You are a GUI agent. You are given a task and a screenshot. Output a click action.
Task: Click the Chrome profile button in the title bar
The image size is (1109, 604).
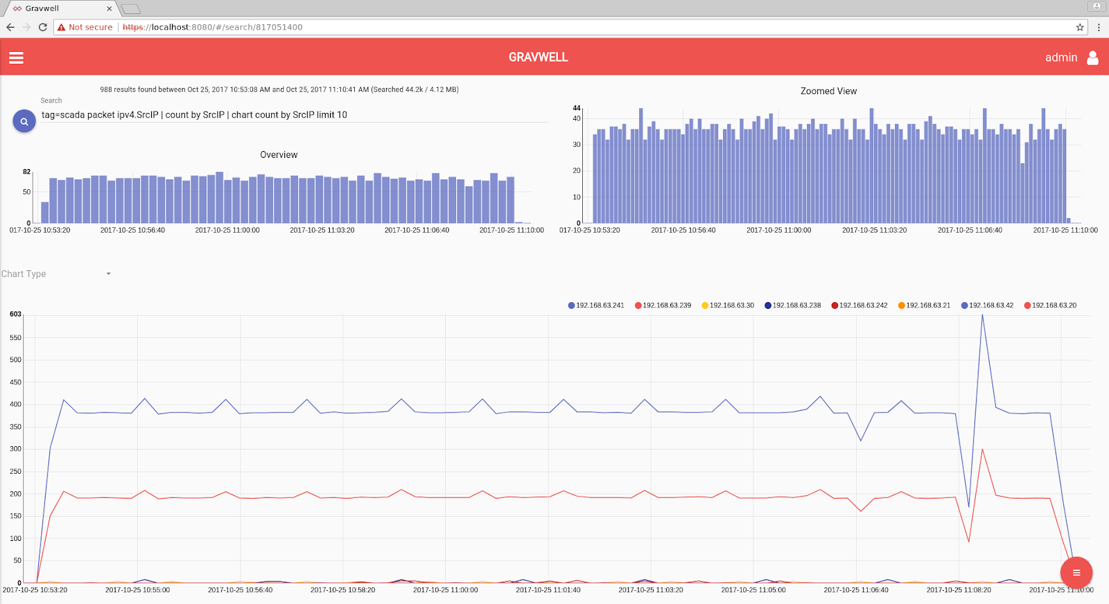coord(1097,6)
